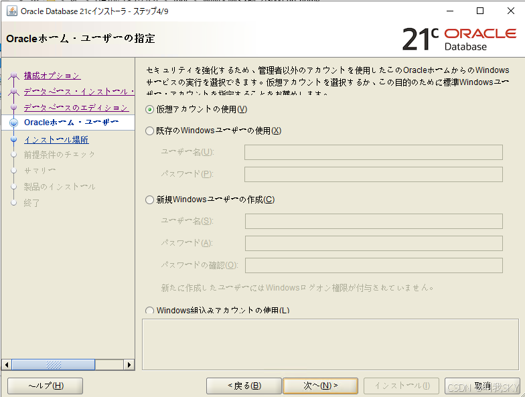Click the 戻る(B) button

pos(244,386)
